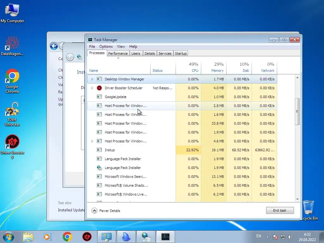Click Driver Booster Scheduler process icon

coord(99,88)
